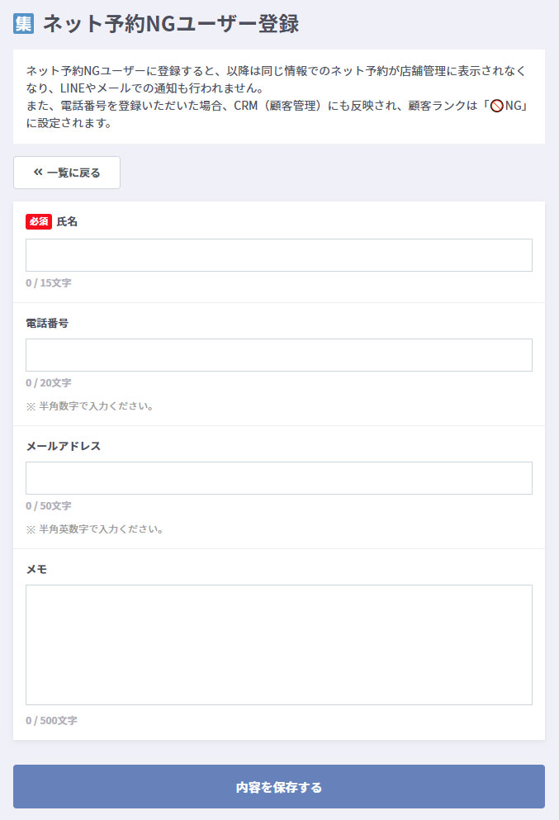Viewport: 559px width, 820px height.
Task: Focus the 電話番号 input field
Action: pyautogui.click(x=279, y=355)
